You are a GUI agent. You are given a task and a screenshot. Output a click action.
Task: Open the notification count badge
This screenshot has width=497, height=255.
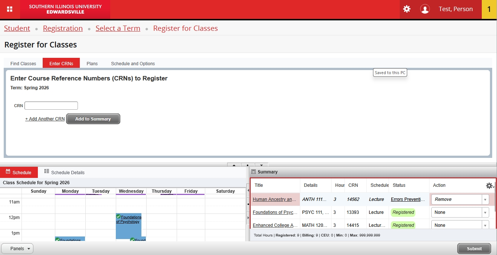(x=489, y=9)
